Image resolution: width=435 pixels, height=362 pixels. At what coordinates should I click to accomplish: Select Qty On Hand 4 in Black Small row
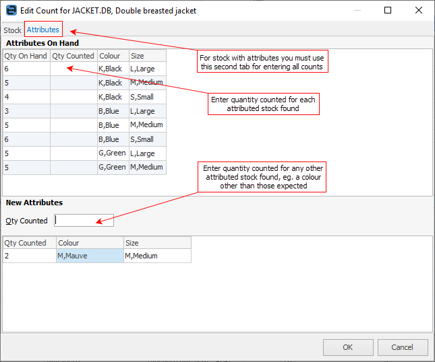pyautogui.click(x=26, y=97)
